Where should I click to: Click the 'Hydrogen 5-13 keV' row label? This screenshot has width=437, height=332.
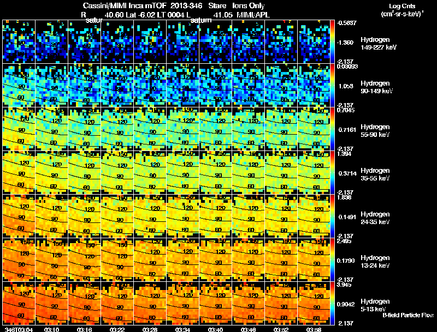click(x=375, y=305)
